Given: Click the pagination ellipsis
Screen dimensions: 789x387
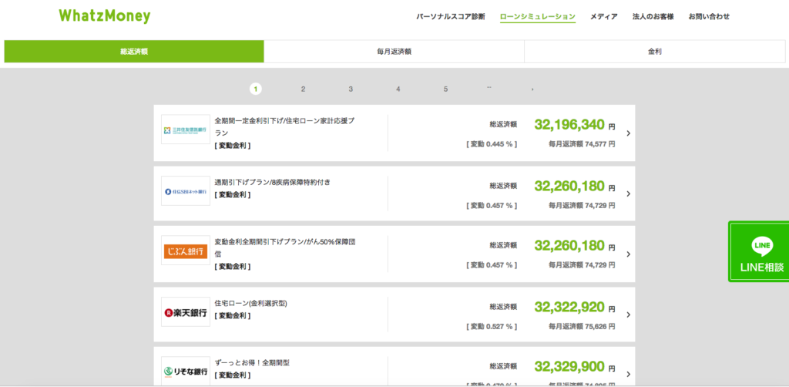Looking at the screenshot, I should coord(489,88).
